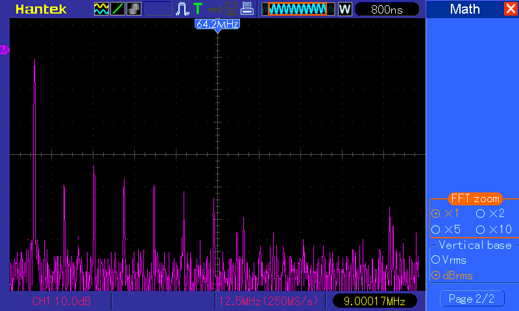Close the Math menu panel

click(511, 9)
